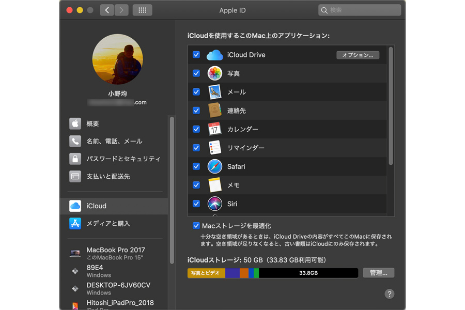Click the Contacts (連絡先) book icon

click(214, 111)
